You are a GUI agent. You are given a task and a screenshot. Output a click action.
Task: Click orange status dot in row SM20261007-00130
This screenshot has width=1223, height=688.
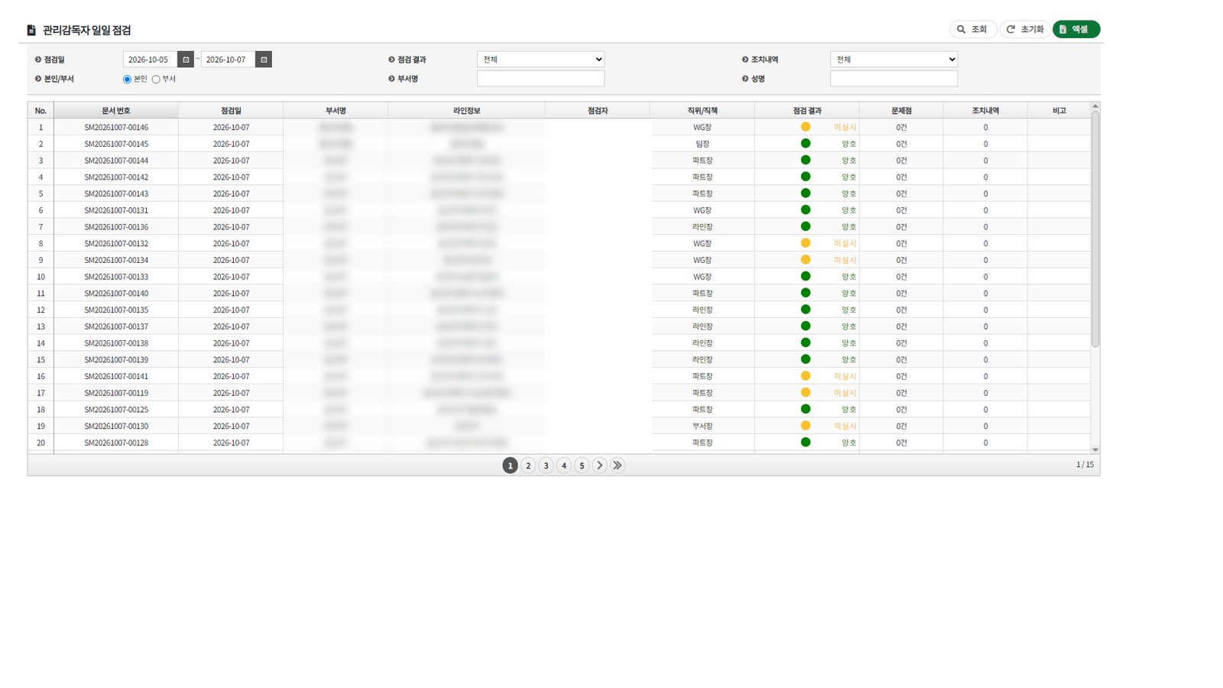[x=806, y=426]
